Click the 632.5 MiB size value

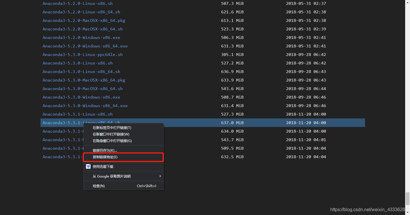[x=232, y=157]
